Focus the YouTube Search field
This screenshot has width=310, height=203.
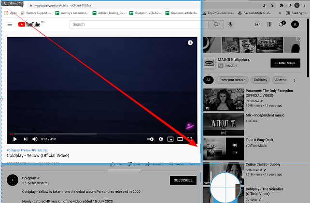pyautogui.click(x=139, y=24)
